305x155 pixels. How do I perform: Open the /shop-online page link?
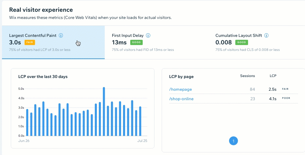182,99
